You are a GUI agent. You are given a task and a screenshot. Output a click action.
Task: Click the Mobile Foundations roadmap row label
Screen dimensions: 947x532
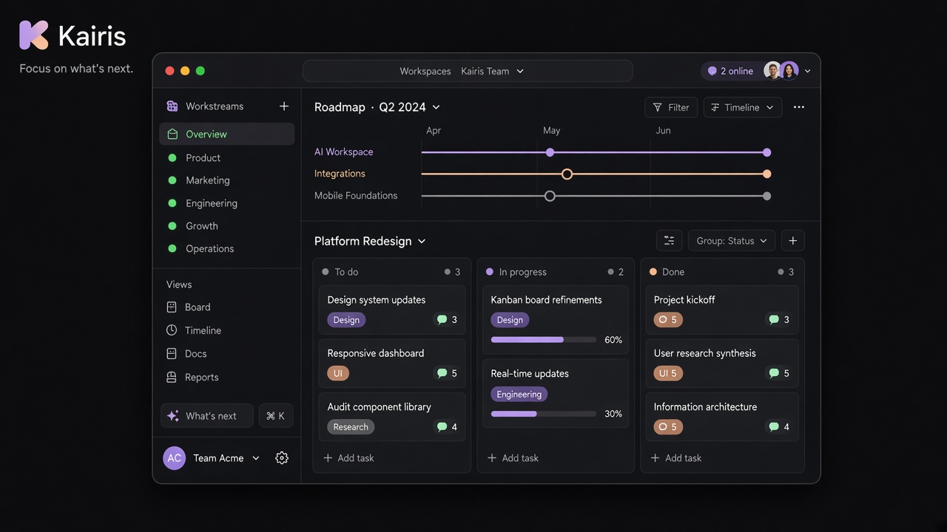point(356,196)
